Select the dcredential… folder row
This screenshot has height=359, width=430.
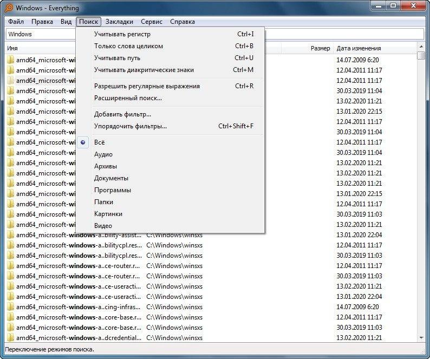[211, 338]
